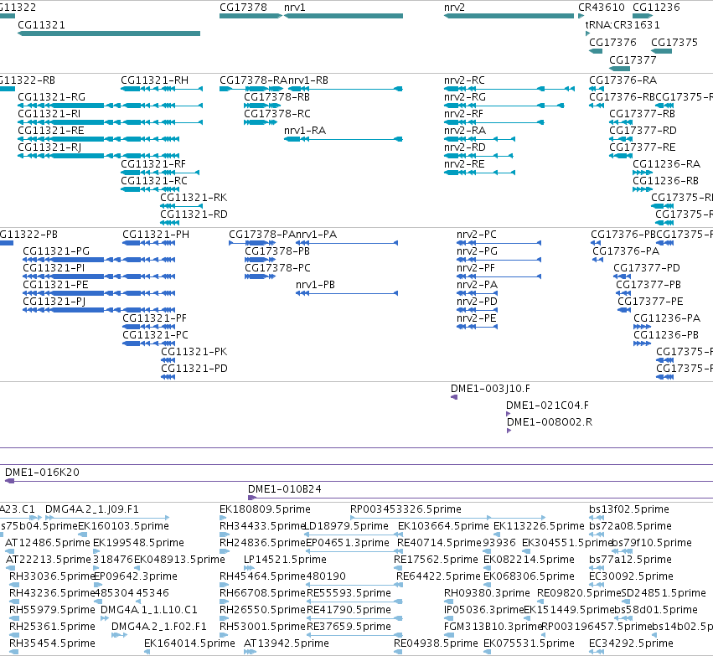The height and width of the screenshot is (656, 713).
Task: Open the tRNA:CR31631 label
Action: 623,25
